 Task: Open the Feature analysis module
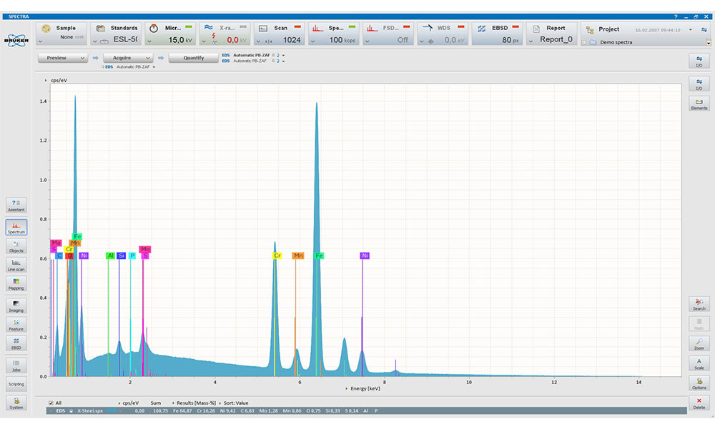pyautogui.click(x=16, y=325)
